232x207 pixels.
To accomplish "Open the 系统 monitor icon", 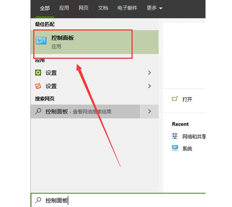I will pyautogui.click(x=175, y=148).
